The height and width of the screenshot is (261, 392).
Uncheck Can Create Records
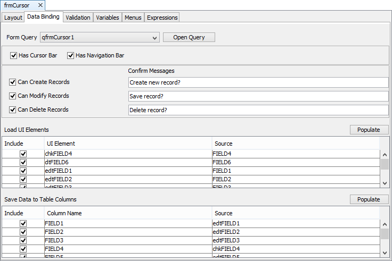point(13,82)
